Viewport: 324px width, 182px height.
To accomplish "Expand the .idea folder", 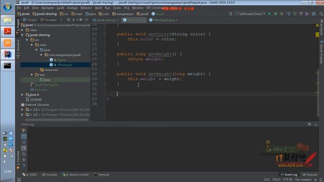I will click(x=22, y=30).
